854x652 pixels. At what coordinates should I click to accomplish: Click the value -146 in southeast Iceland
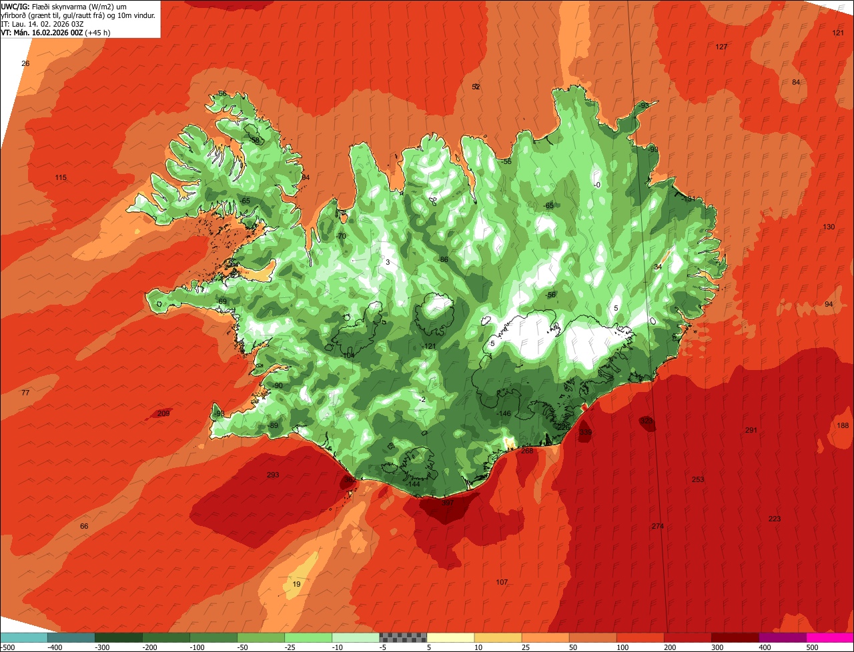504,413
